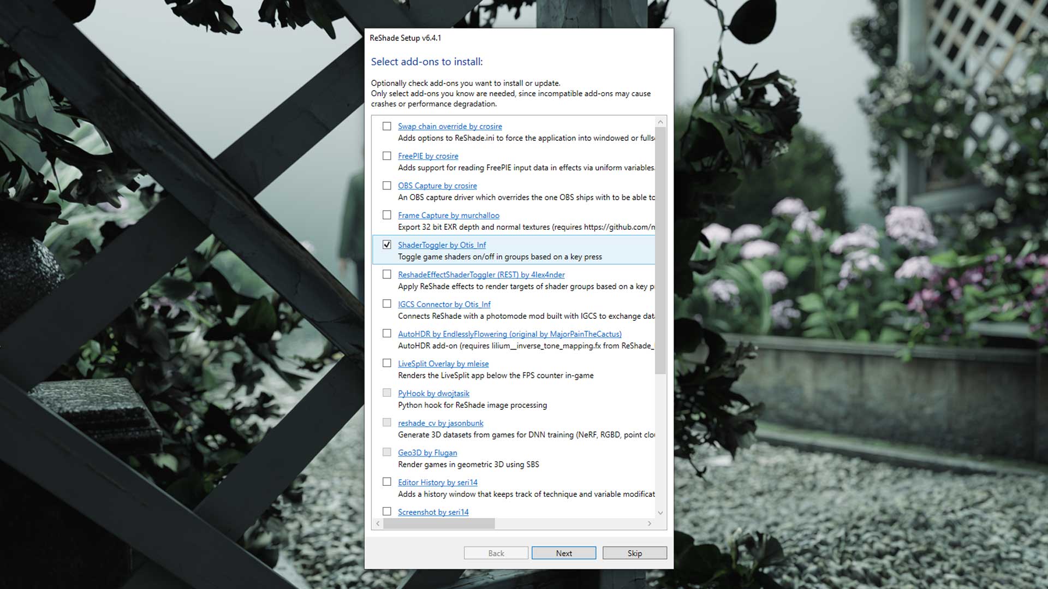Click the vertical scrollbar thumb
This screenshot has width=1048, height=589.
pos(660,251)
